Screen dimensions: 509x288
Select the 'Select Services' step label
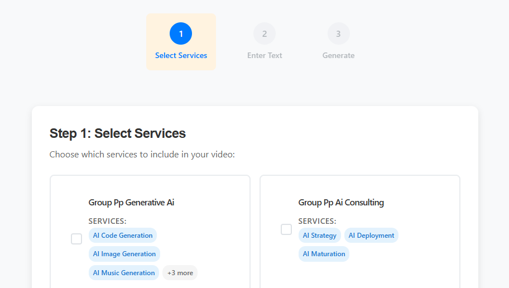(x=181, y=56)
